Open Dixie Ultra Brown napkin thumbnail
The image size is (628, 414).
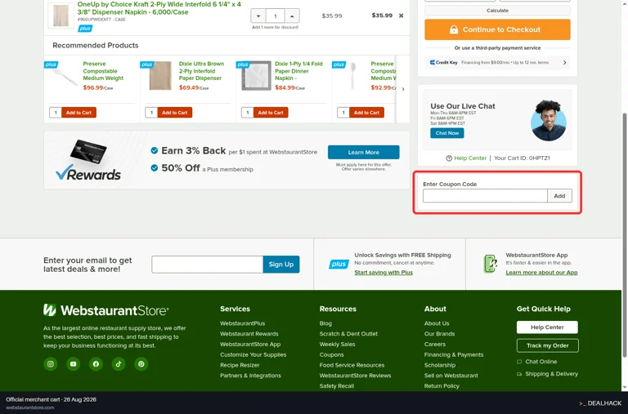160,76
